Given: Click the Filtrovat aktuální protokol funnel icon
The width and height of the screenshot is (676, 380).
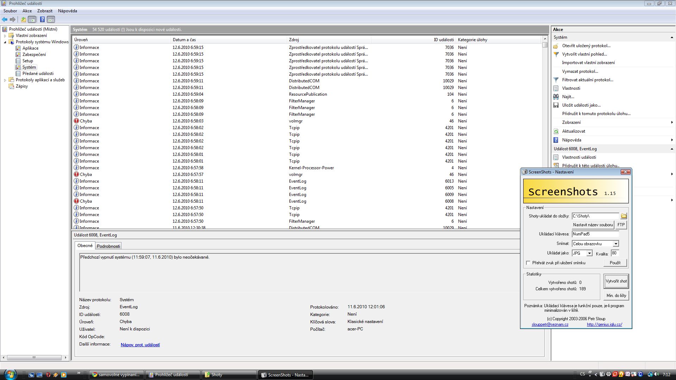Looking at the screenshot, I should [556, 80].
